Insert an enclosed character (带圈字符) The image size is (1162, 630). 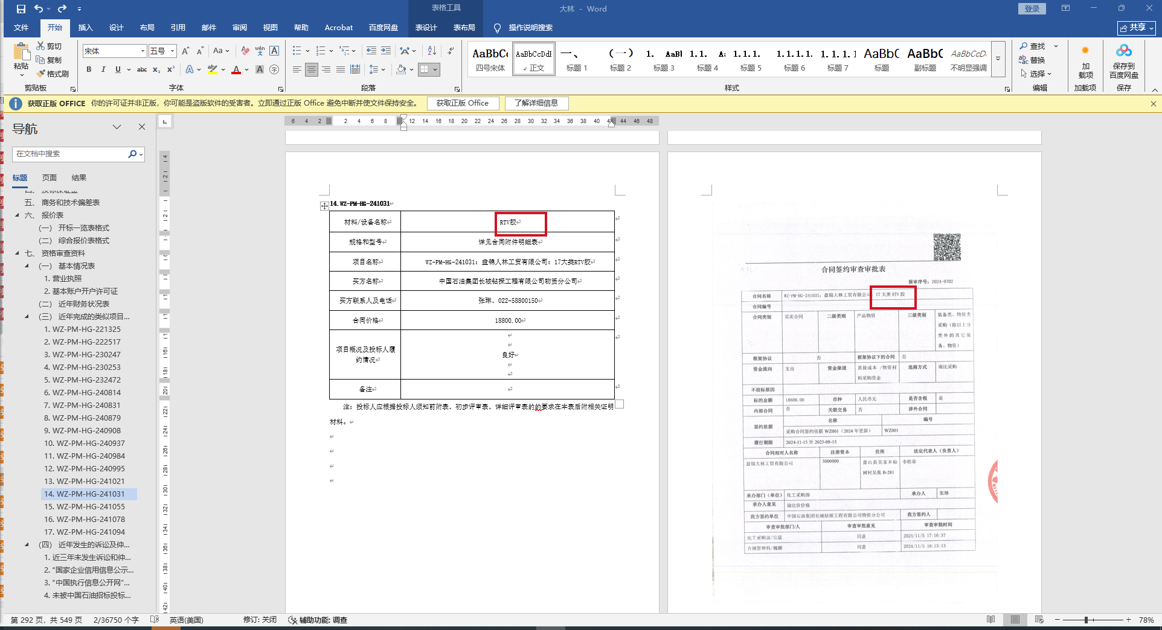click(274, 69)
